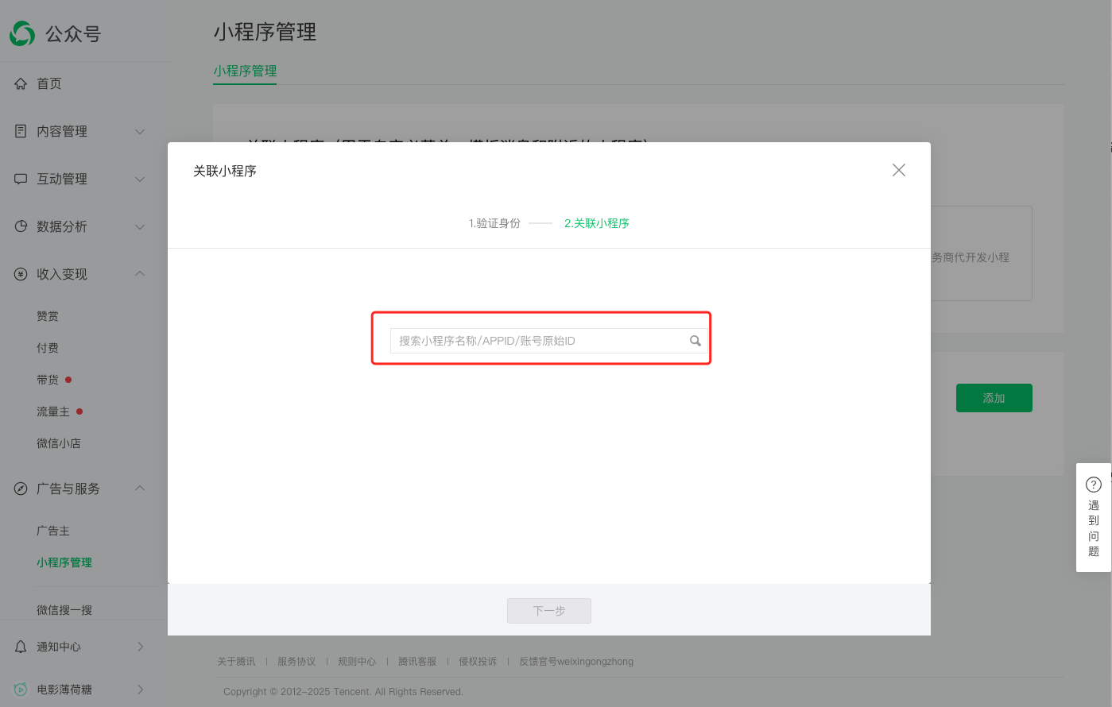
Task: Click the 内容管理 document icon
Action: pyautogui.click(x=21, y=131)
